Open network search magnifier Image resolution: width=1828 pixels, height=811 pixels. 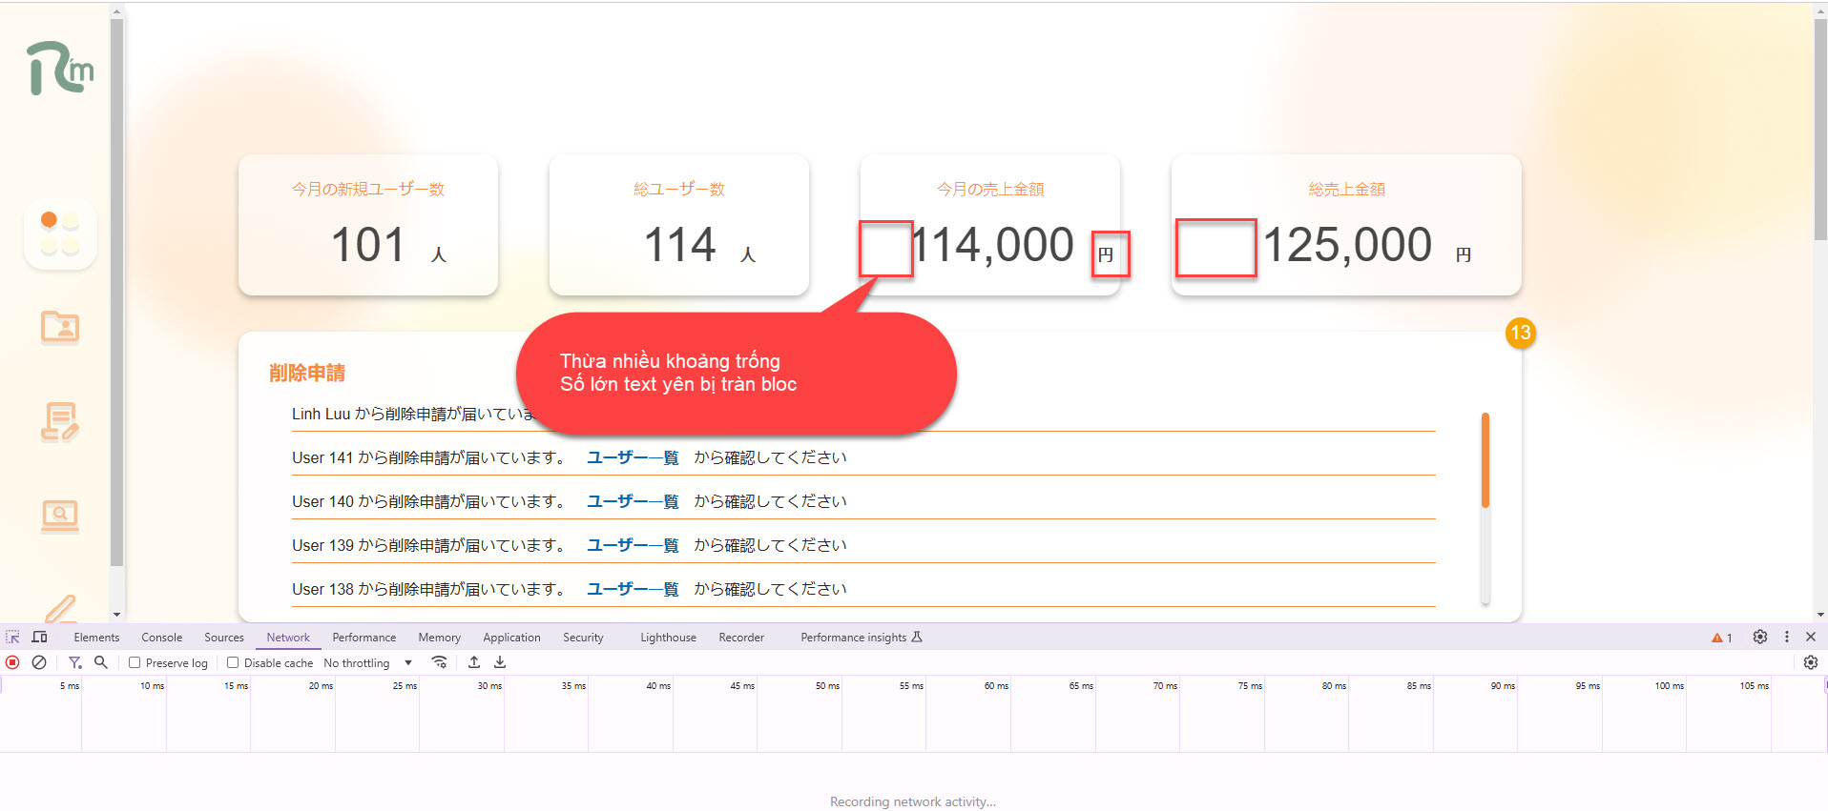click(x=101, y=662)
